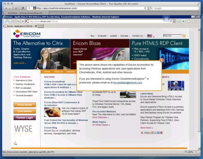
Task: Click the eye thumbnail beside Blaze description
Action: (x=52, y=112)
